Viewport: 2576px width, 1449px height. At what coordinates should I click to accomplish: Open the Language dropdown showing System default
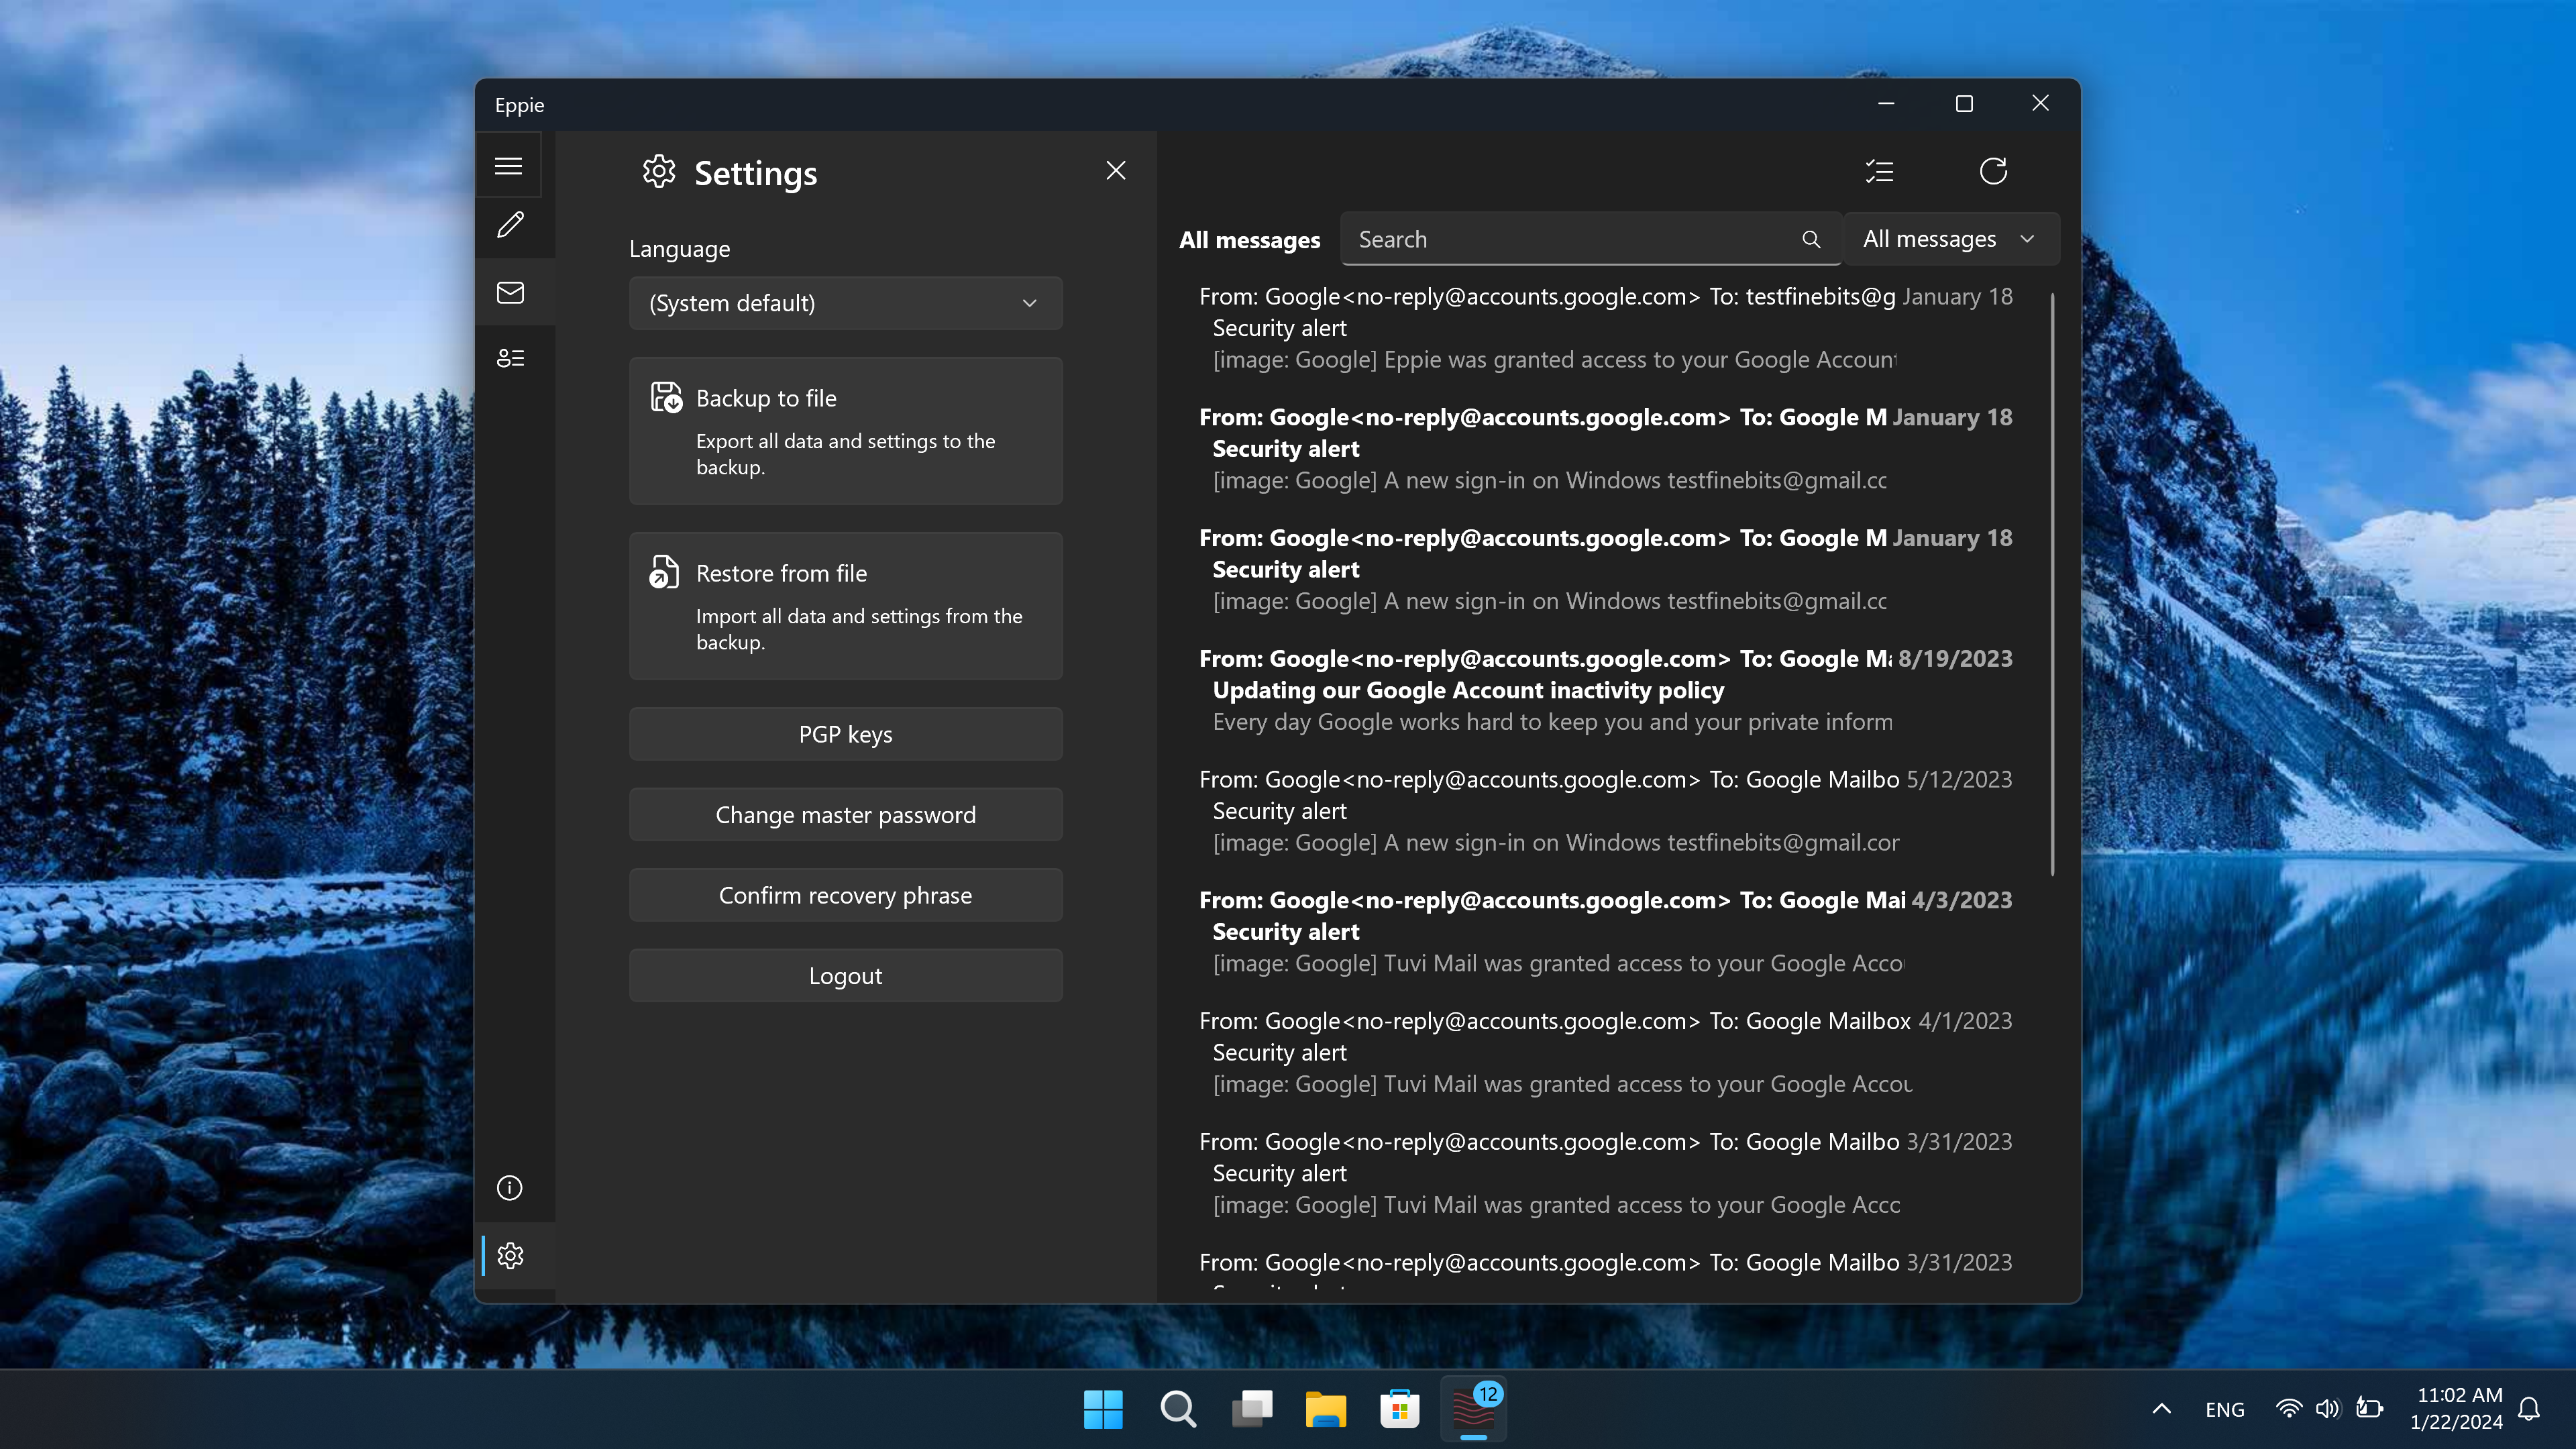(846, 303)
